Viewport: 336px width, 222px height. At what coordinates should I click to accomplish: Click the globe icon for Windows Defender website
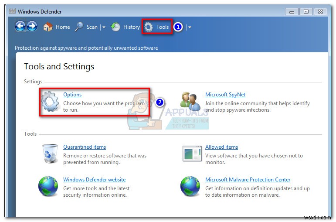(x=48, y=186)
